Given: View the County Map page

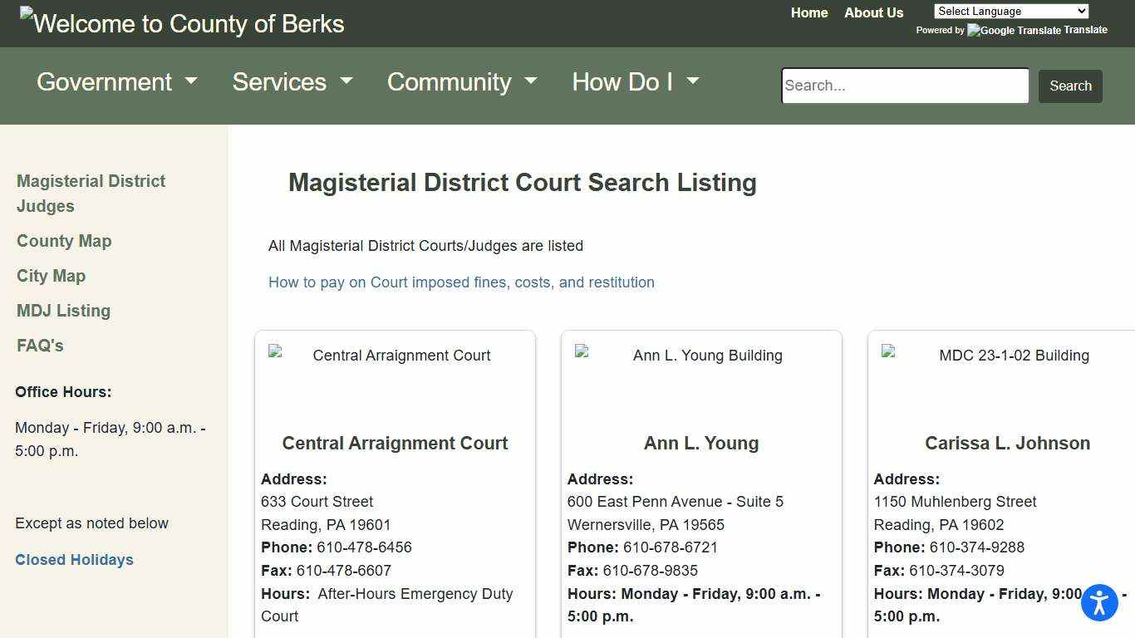Looking at the screenshot, I should [64, 241].
